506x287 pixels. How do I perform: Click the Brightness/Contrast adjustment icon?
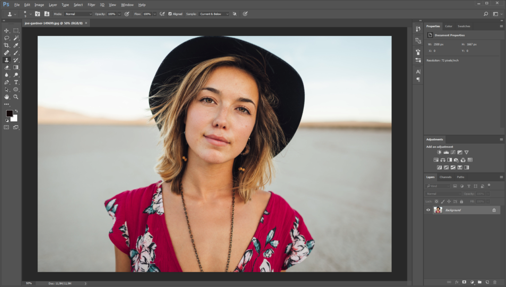tap(439, 152)
